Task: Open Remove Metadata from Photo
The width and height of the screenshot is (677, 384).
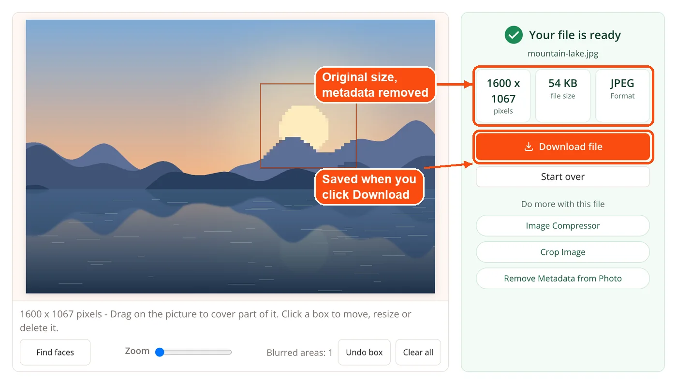Action: tap(563, 279)
